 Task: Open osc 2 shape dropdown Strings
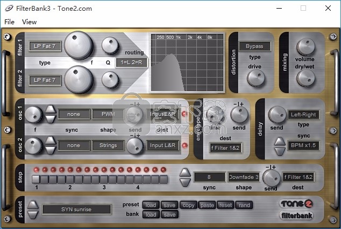pos(108,145)
